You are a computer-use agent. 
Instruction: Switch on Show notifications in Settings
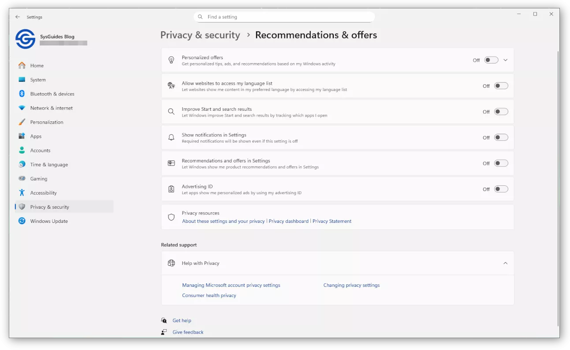(501, 137)
